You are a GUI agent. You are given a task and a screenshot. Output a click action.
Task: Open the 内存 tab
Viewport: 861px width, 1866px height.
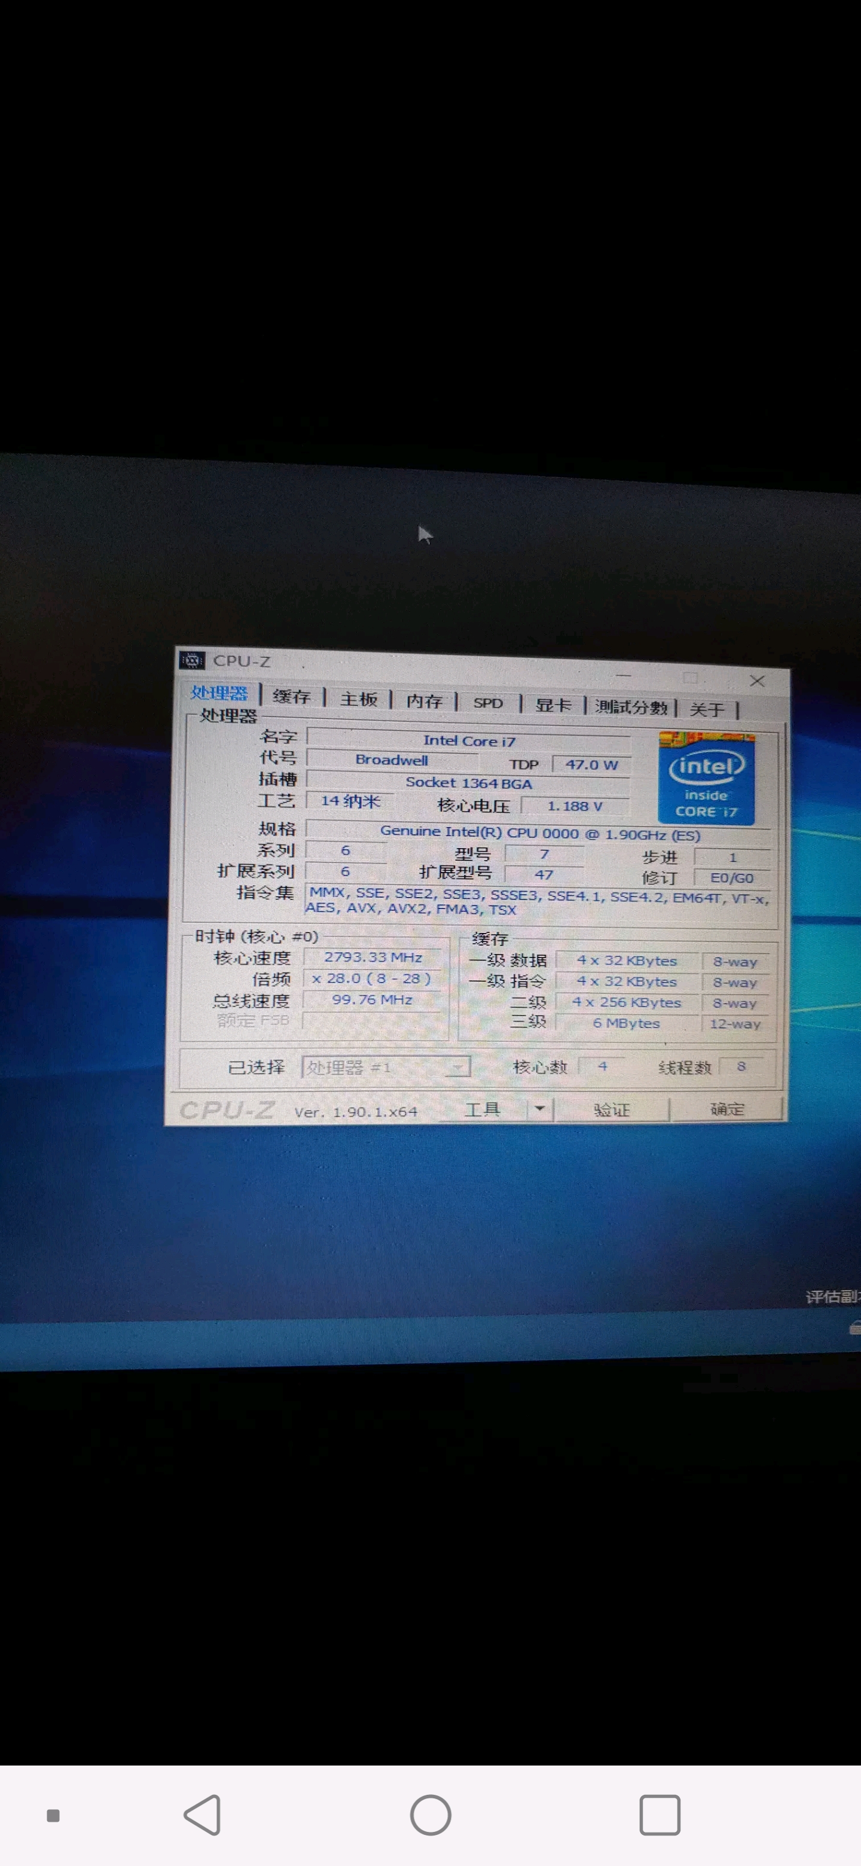(423, 701)
